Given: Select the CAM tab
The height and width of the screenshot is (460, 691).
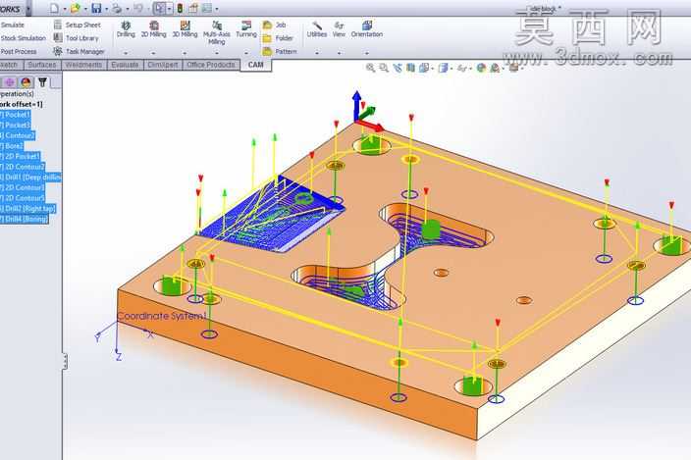Looking at the screenshot, I should click(255, 65).
